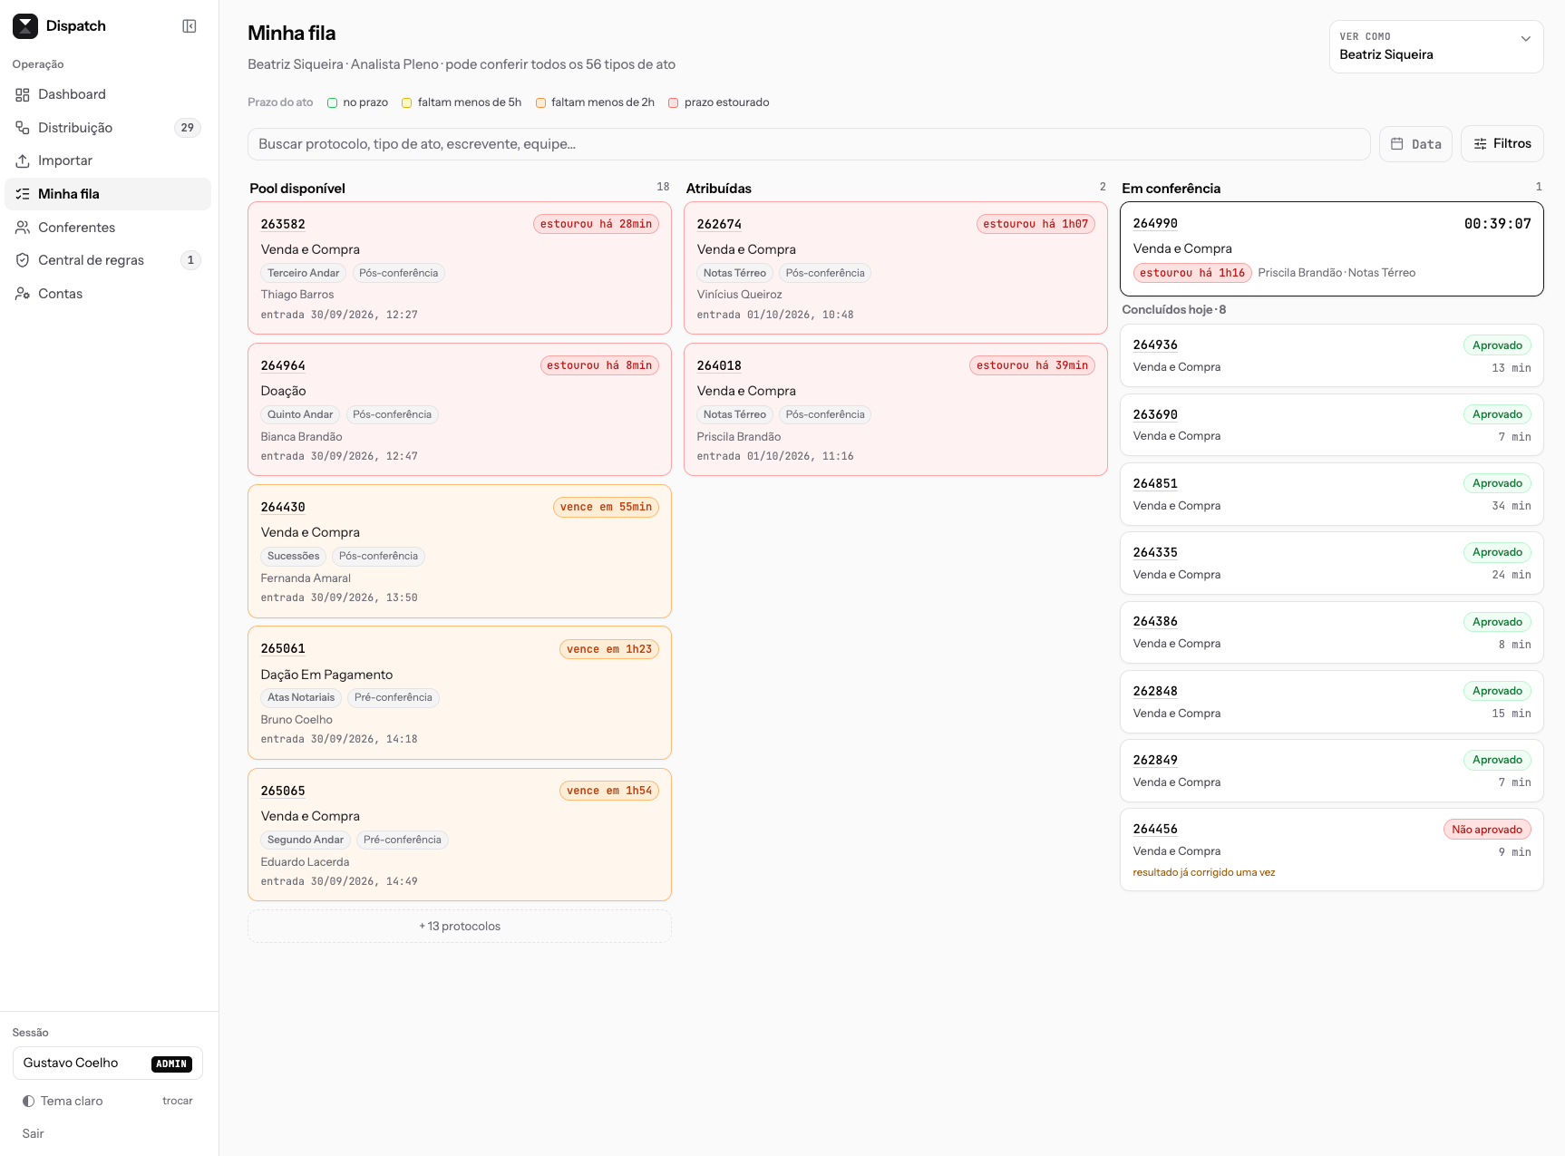Screen dimensions: 1565x1156
Task: Click the Distribuição icon in sidebar
Action: tap(23, 128)
